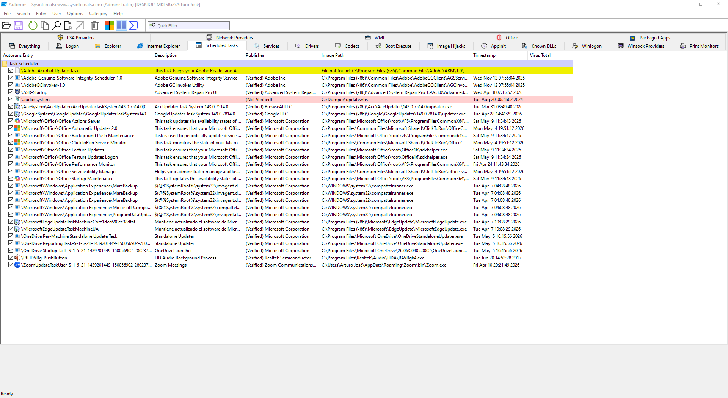This screenshot has width=728, height=398.
Task: Click the "Tue Jun 20 14:52:28 2017" timestamp
Action: [497, 258]
